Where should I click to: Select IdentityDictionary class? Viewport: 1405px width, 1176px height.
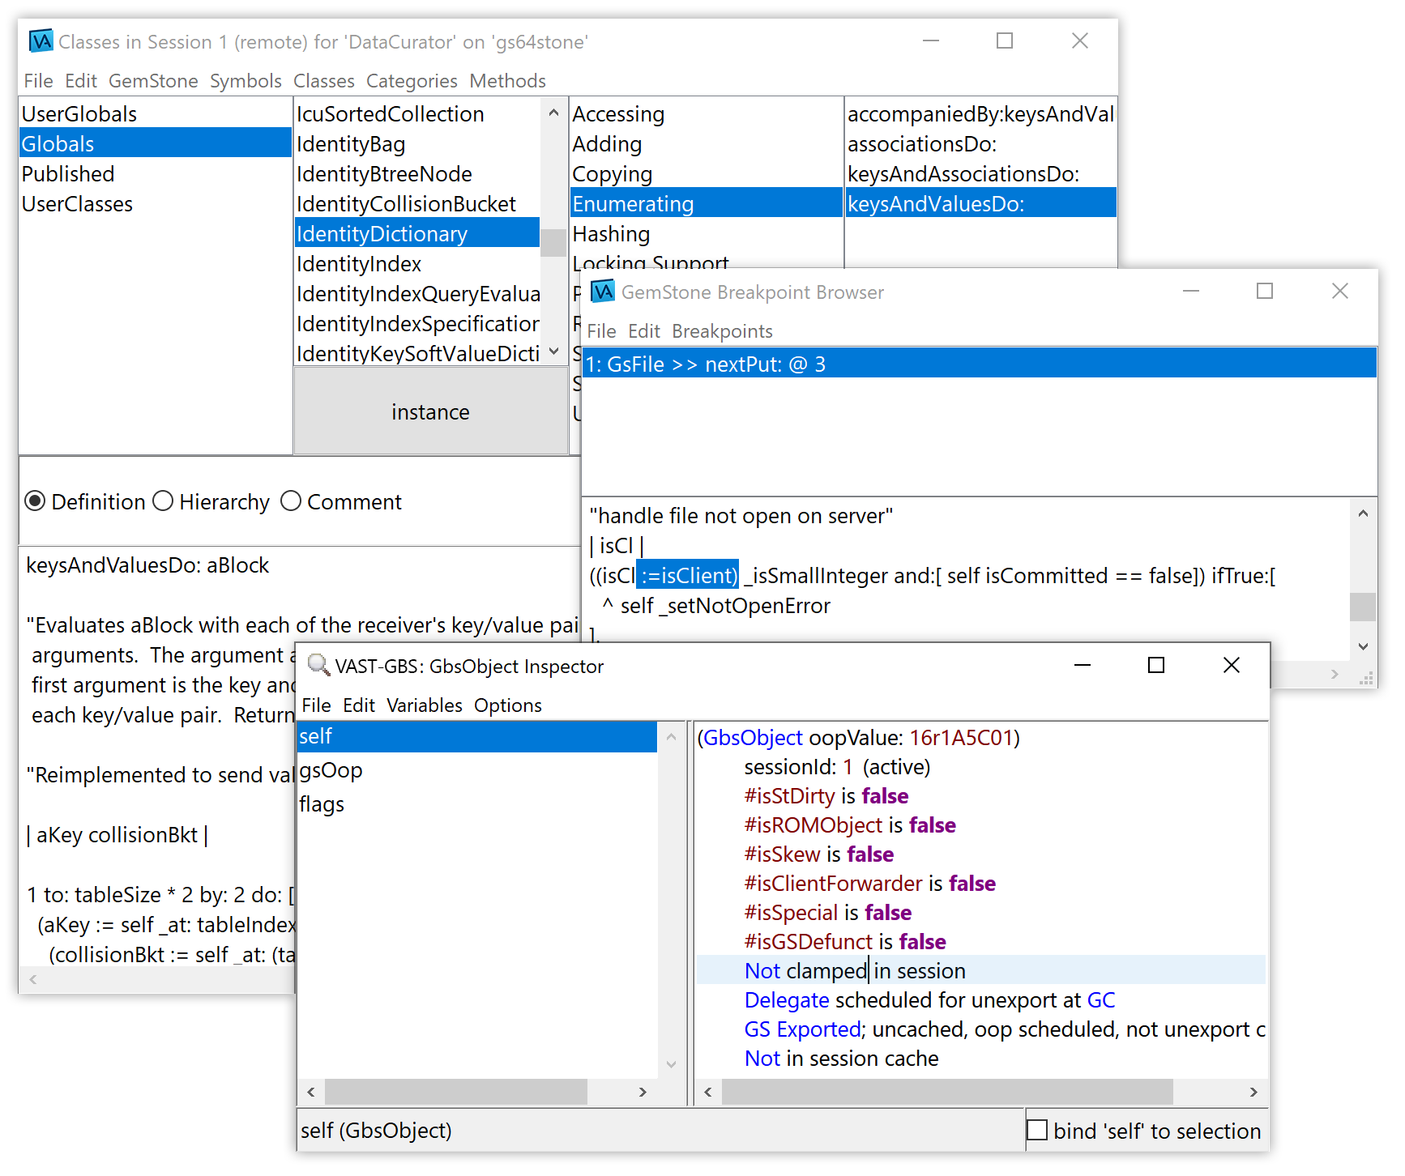417,234
